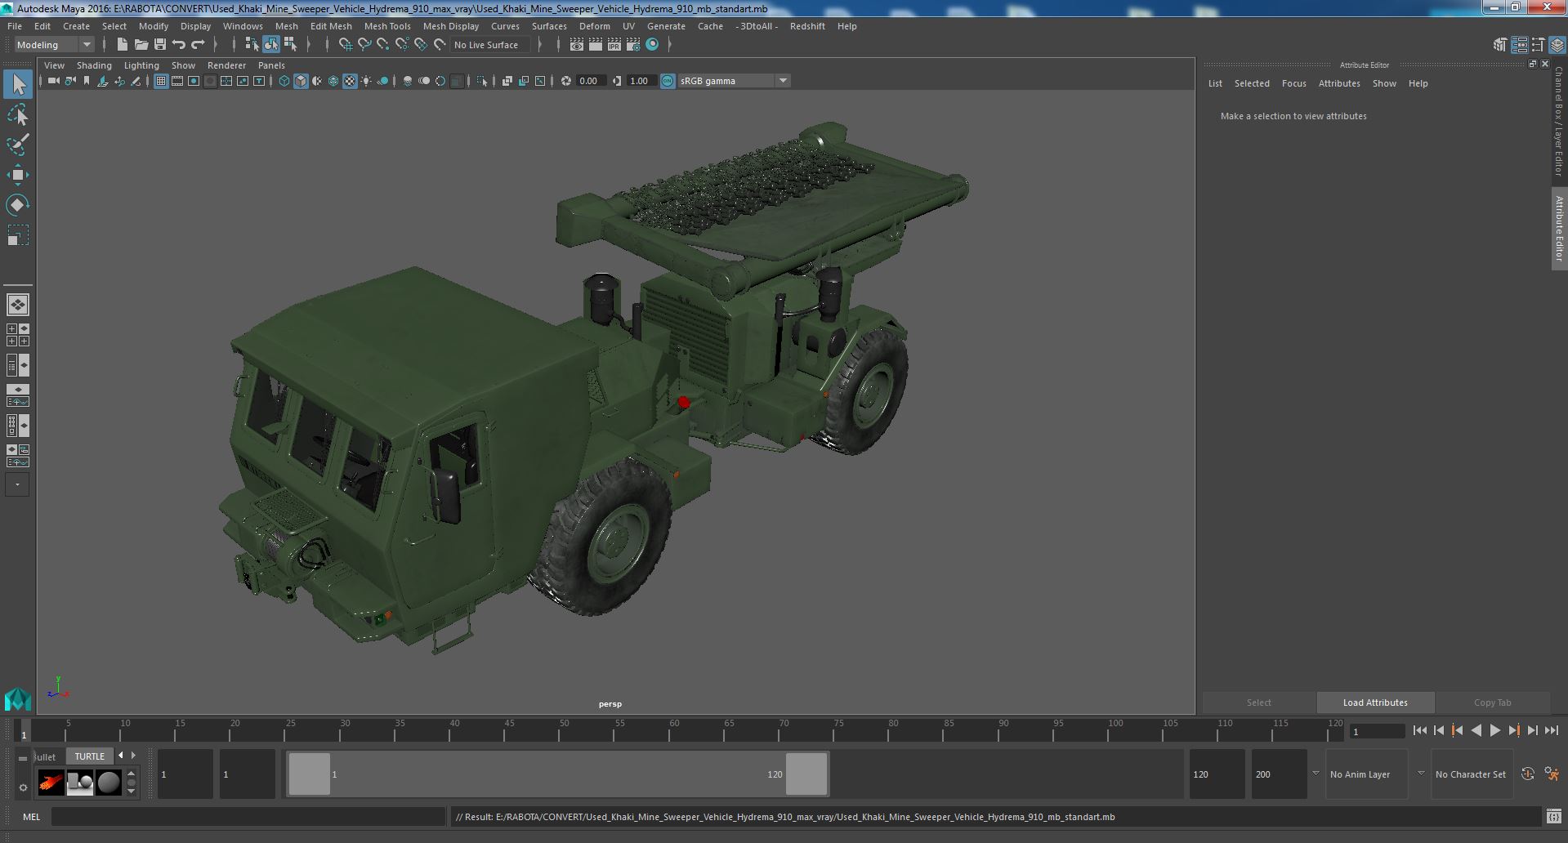
Task: Open the Script Editor icon at bottom right
Action: pos(1553,817)
